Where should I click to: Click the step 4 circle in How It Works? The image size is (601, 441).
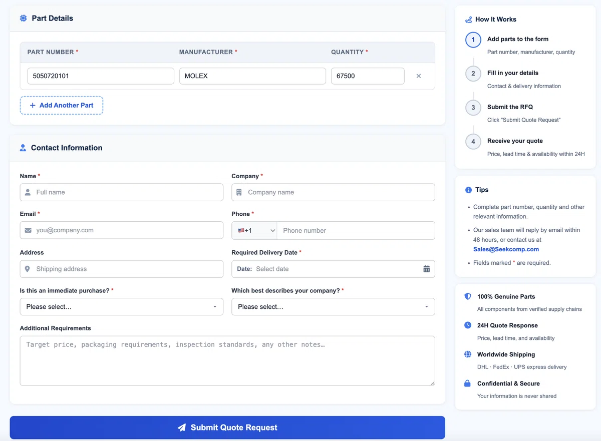click(473, 142)
